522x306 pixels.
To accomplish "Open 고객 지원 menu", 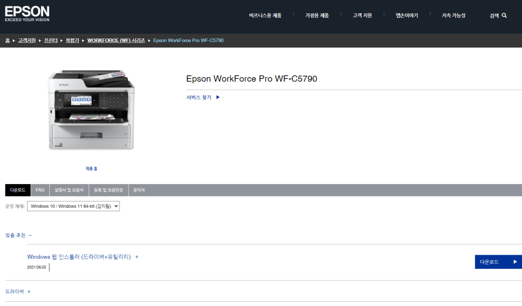I will (362, 15).
